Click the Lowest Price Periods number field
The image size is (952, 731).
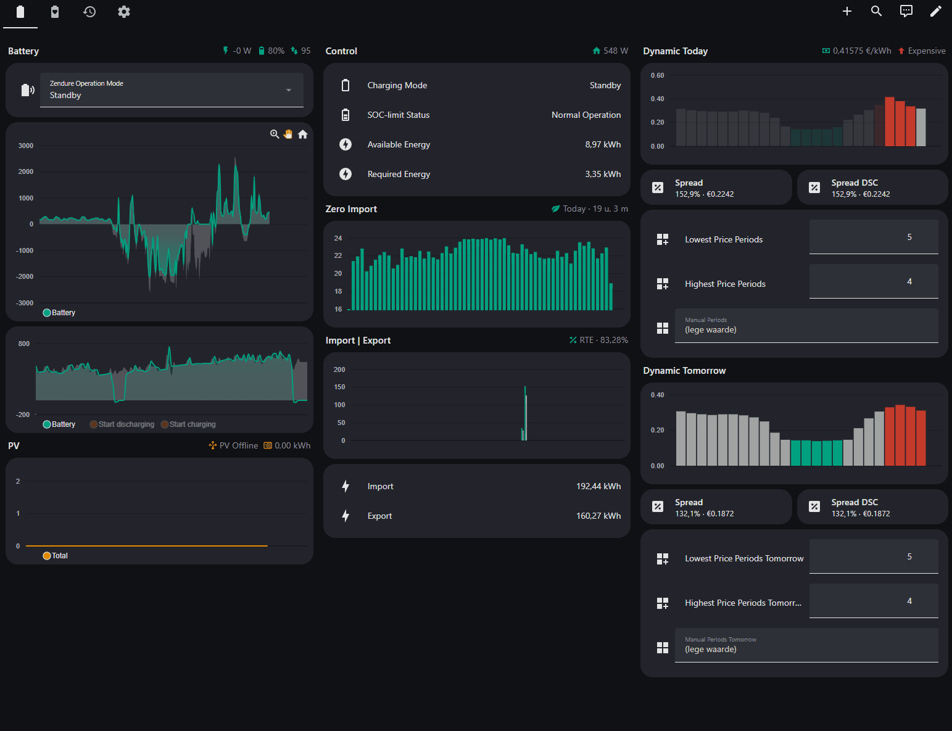[x=874, y=237]
